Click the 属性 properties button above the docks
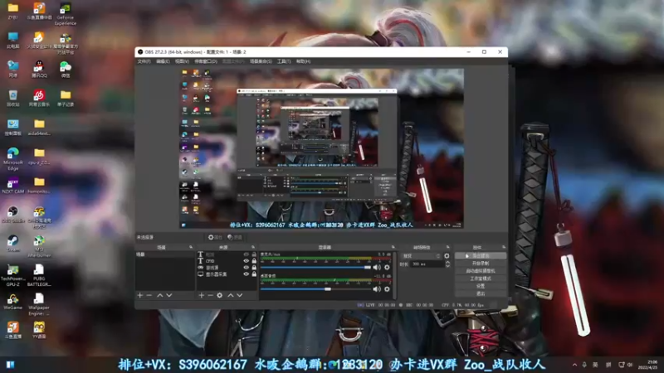This screenshot has height=373, width=664. [x=216, y=237]
